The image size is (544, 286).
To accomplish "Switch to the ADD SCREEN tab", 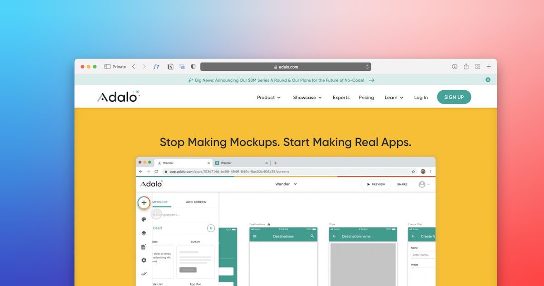I will point(196,202).
